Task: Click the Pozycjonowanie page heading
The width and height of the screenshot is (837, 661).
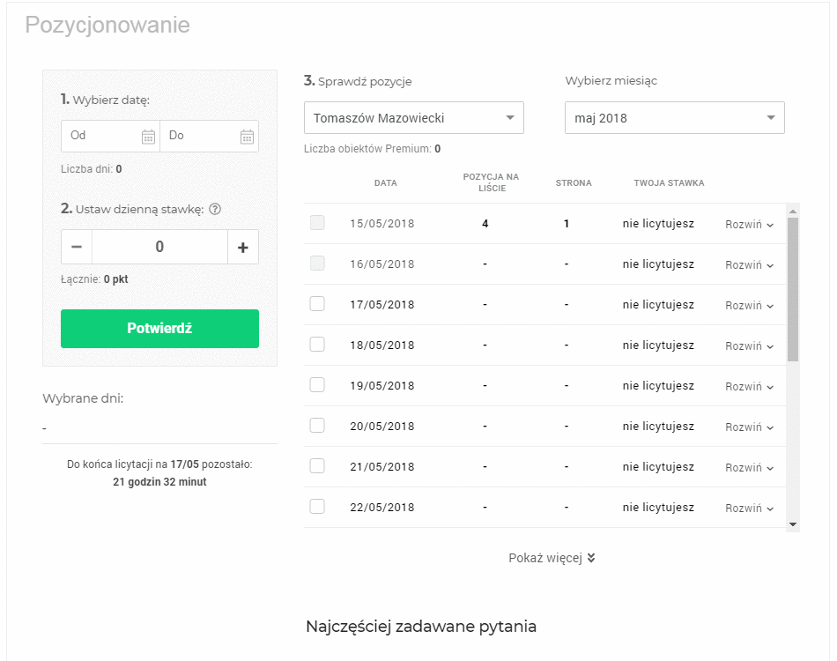Action: pos(107,25)
